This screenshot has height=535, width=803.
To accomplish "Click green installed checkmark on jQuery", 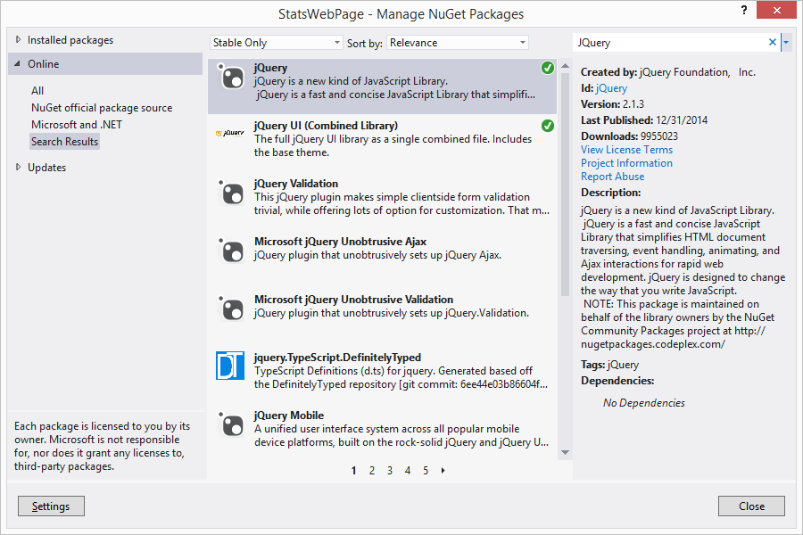I will [547, 68].
